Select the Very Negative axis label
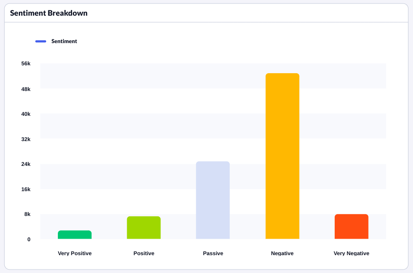The height and width of the screenshot is (273, 413). [351, 253]
